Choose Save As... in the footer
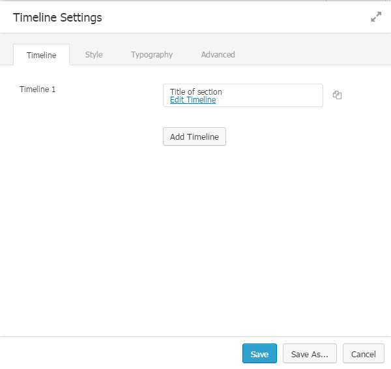Viewport: 391px width, 369px height. click(310, 354)
